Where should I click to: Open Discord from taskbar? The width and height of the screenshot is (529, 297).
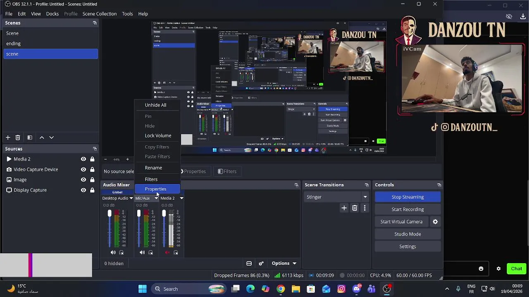pyautogui.click(x=357, y=289)
